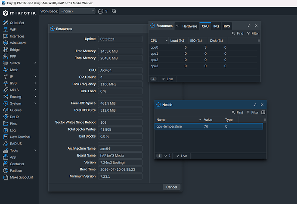Click the MikroTik logo
Viewport: 297px width, 204px height.
pyautogui.click(x=19, y=13)
